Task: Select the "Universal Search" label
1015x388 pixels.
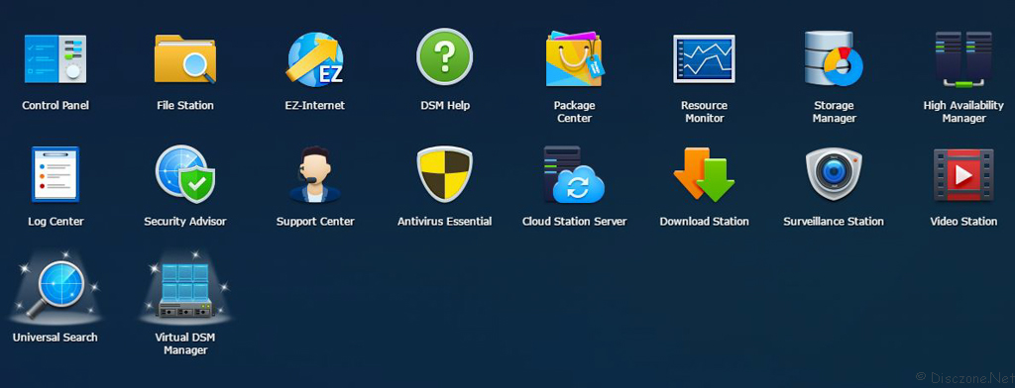Action: pyautogui.click(x=56, y=337)
